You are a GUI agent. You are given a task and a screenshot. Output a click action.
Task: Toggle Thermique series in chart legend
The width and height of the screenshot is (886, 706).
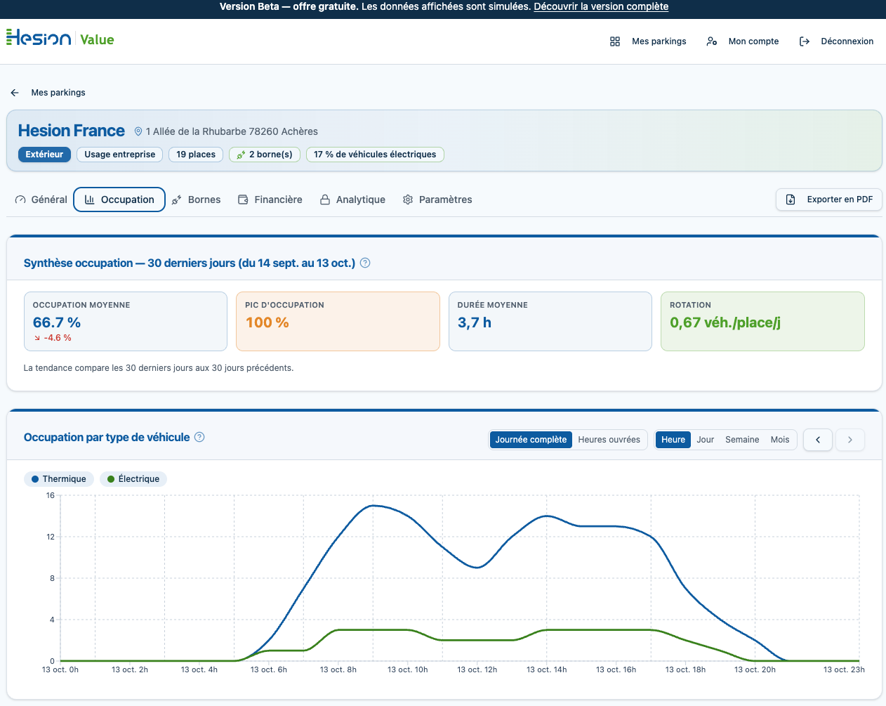click(59, 479)
